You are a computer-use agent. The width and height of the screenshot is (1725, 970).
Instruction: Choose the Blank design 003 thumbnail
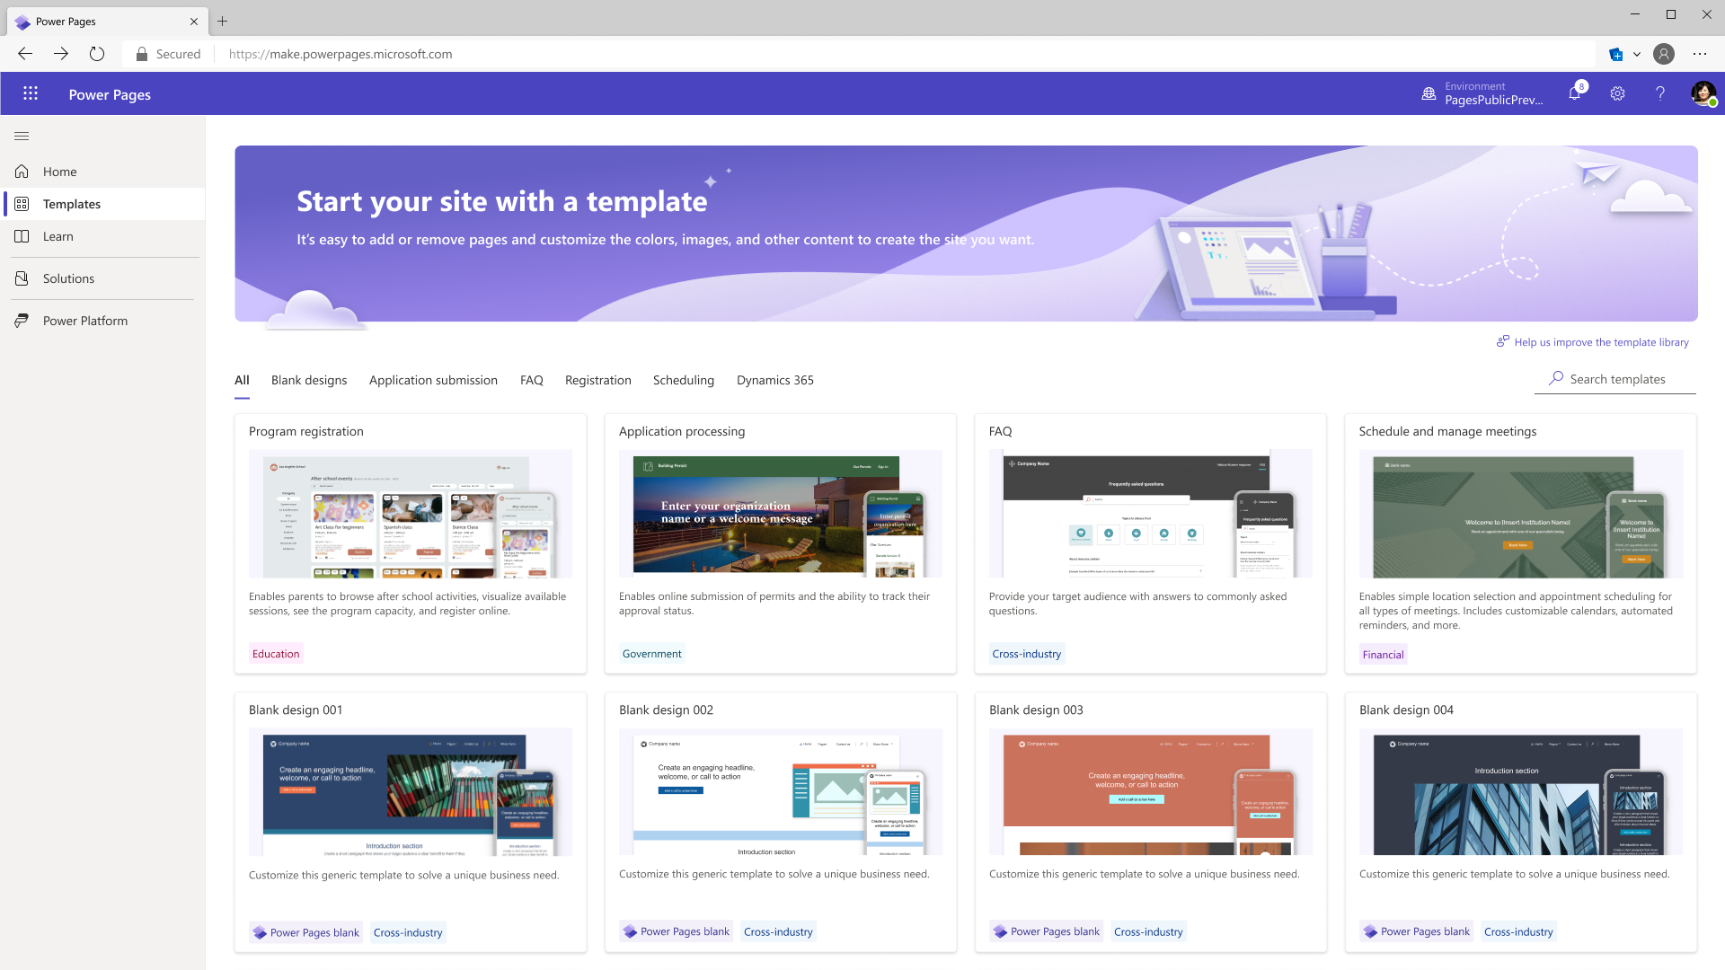point(1150,792)
